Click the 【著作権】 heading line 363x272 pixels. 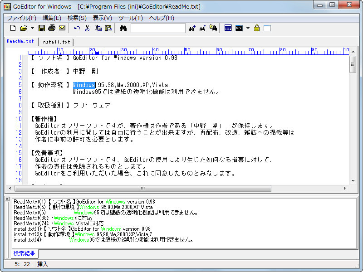44,119
